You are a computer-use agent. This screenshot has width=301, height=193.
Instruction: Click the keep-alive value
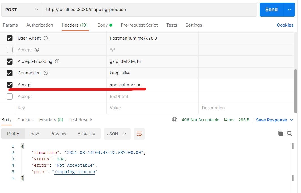click(x=120, y=73)
